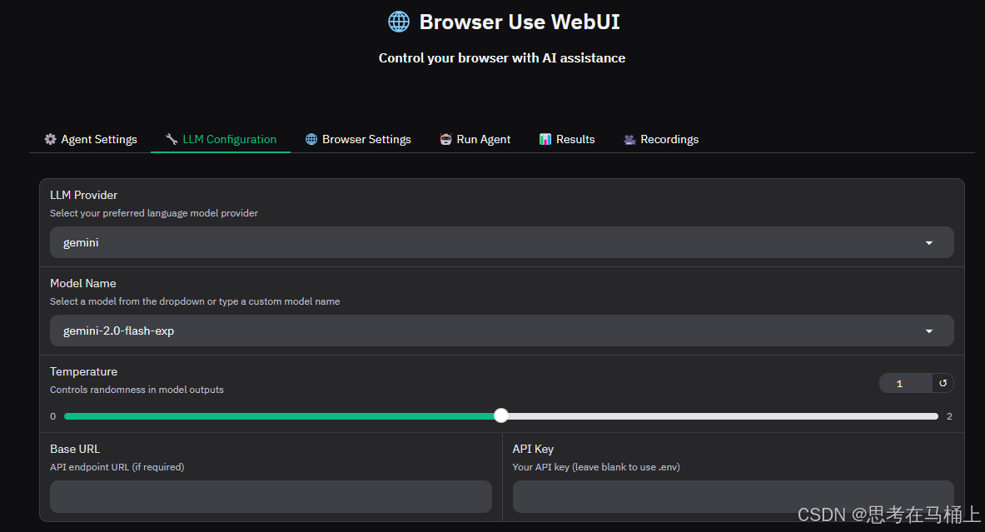This screenshot has height=532, width=985.
Task: Select the Temperature numeric value box
Action: pyautogui.click(x=899, y=383)
